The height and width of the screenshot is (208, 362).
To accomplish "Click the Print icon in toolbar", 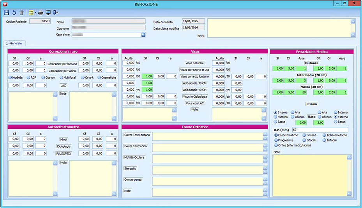I will [41, 12].
